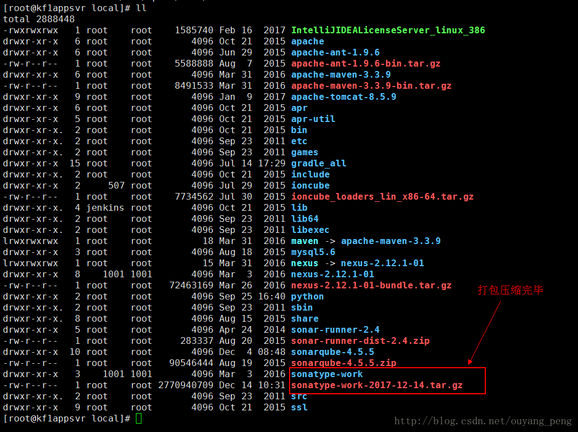Select the apr-util directory name
578x432 pixels.
pyautogui.click(x=313, y=119)
